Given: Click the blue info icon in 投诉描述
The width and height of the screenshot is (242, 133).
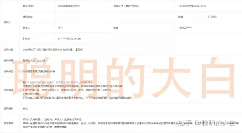Looking at the screenshot, I should coord(24,82).
